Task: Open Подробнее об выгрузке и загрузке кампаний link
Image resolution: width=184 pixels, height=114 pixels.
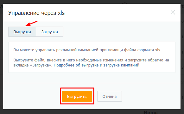Action: (97, 65)
